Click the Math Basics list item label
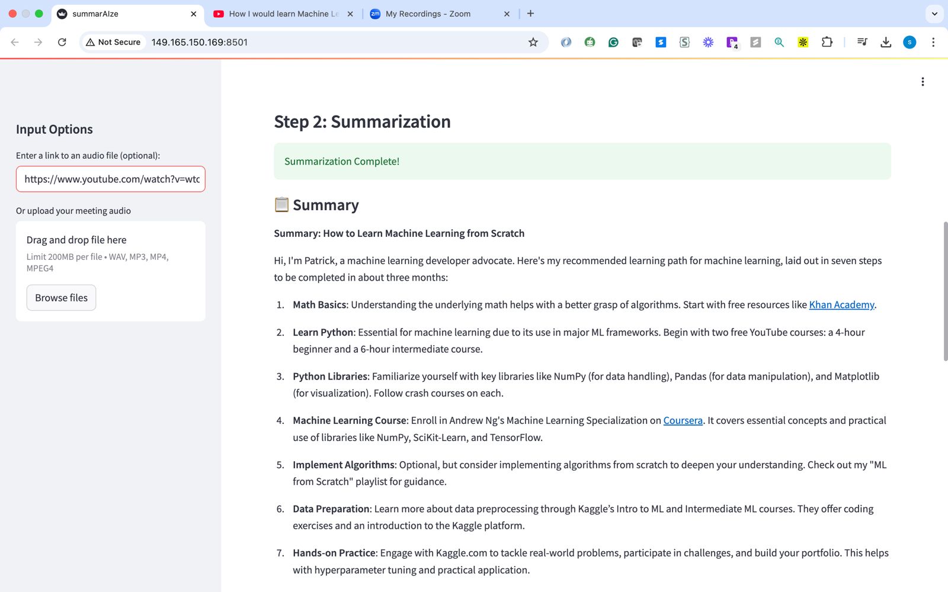 tap(319, 304)
